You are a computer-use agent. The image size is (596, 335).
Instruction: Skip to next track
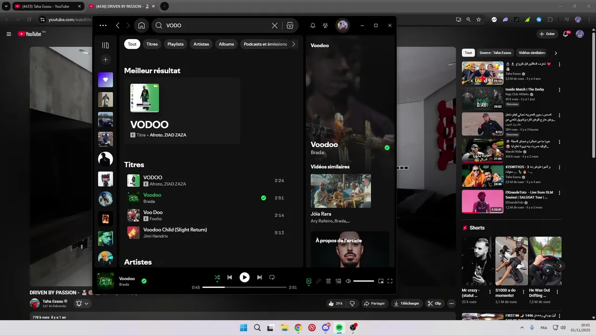point(259,277)
